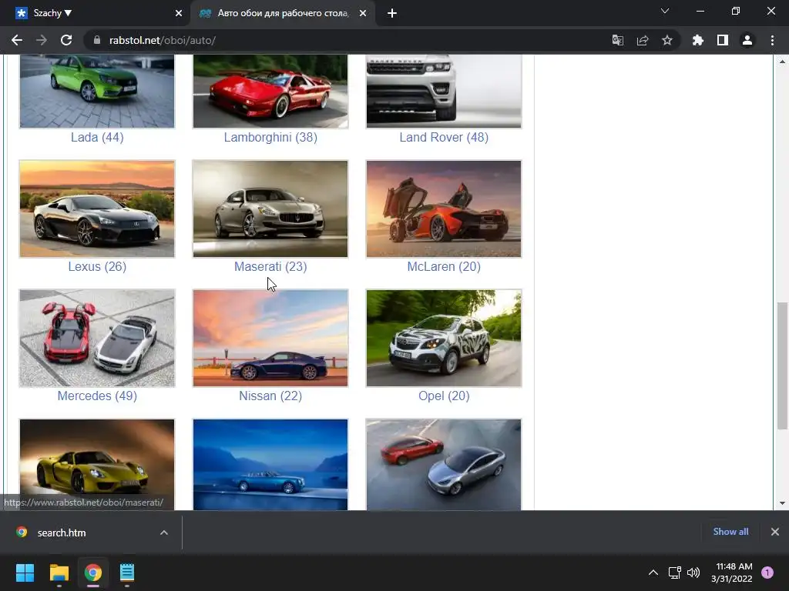Open the Mercedes (49) link

pyautogui.click(x=97, y=396)
